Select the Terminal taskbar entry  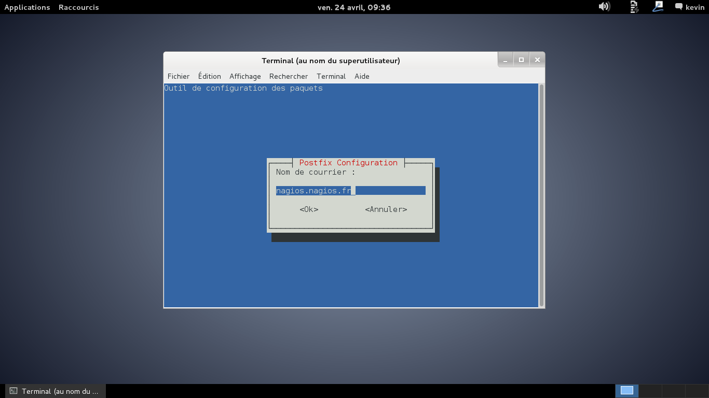pyautogui.click(x=55, y=391)
